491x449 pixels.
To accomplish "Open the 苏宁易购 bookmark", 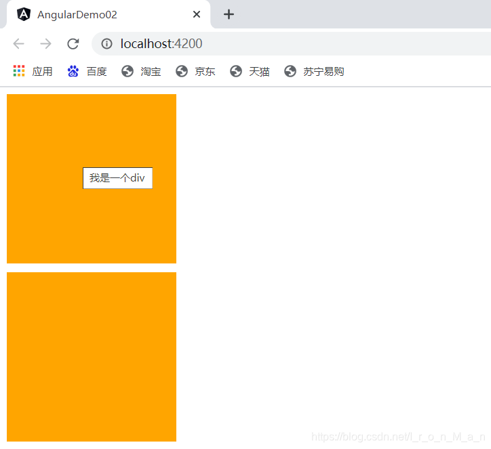I will click(323, 72).
